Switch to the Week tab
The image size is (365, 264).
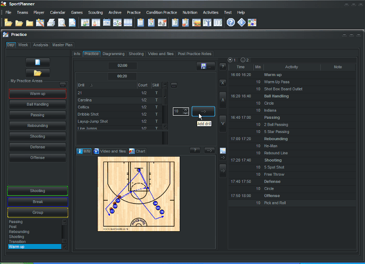coord(23,45)
